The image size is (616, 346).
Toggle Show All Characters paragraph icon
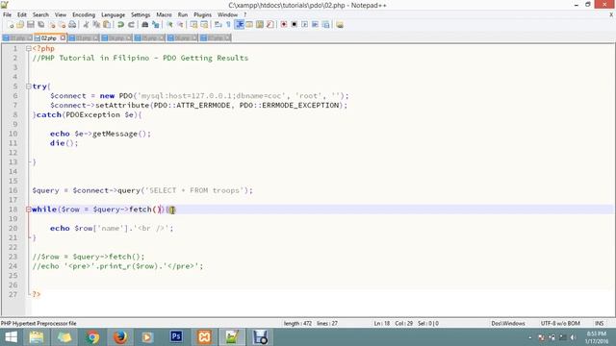[x=228, y=25]
